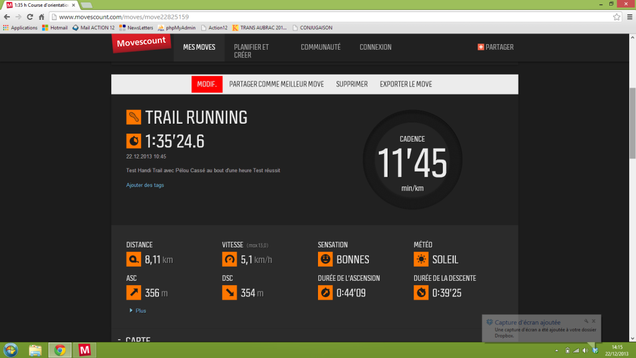Image resolution: width=636 pixels, height=358 pixels.
Task: Open the Mail ACTION 12 bookmark
Action: [93, 27]
